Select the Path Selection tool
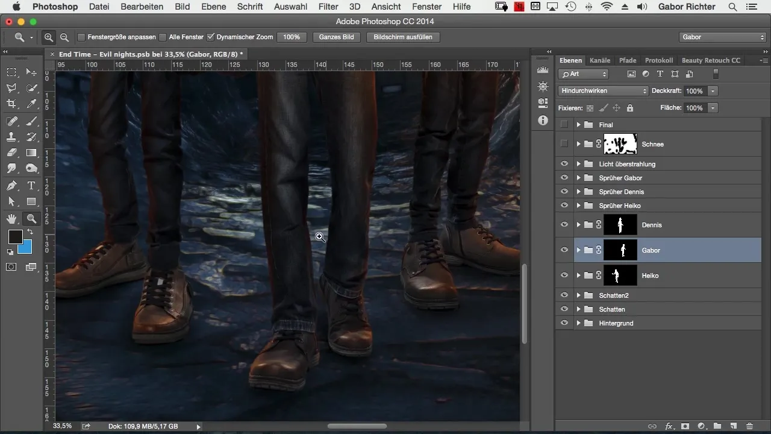Viewport: 771px width, 434px height. tap(11, 201)
